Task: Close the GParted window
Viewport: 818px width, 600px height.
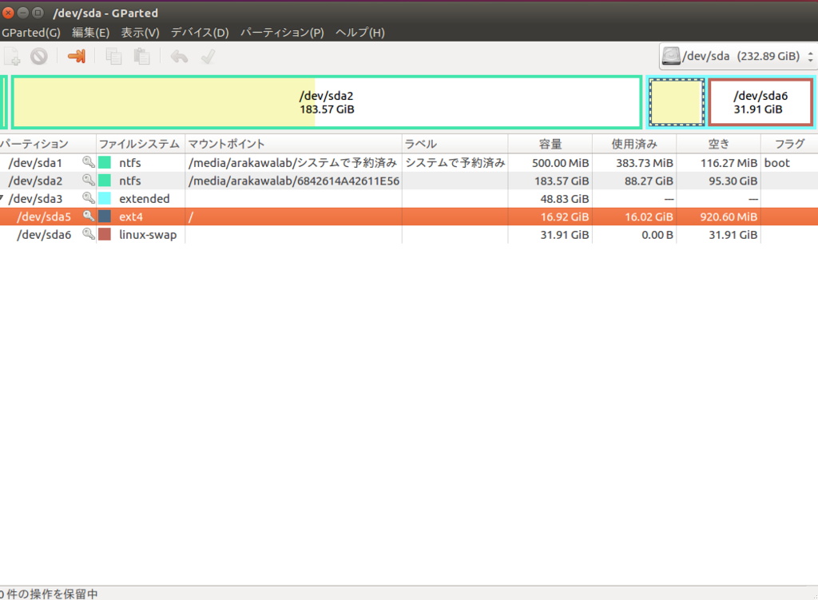Action: coord(8,13)
